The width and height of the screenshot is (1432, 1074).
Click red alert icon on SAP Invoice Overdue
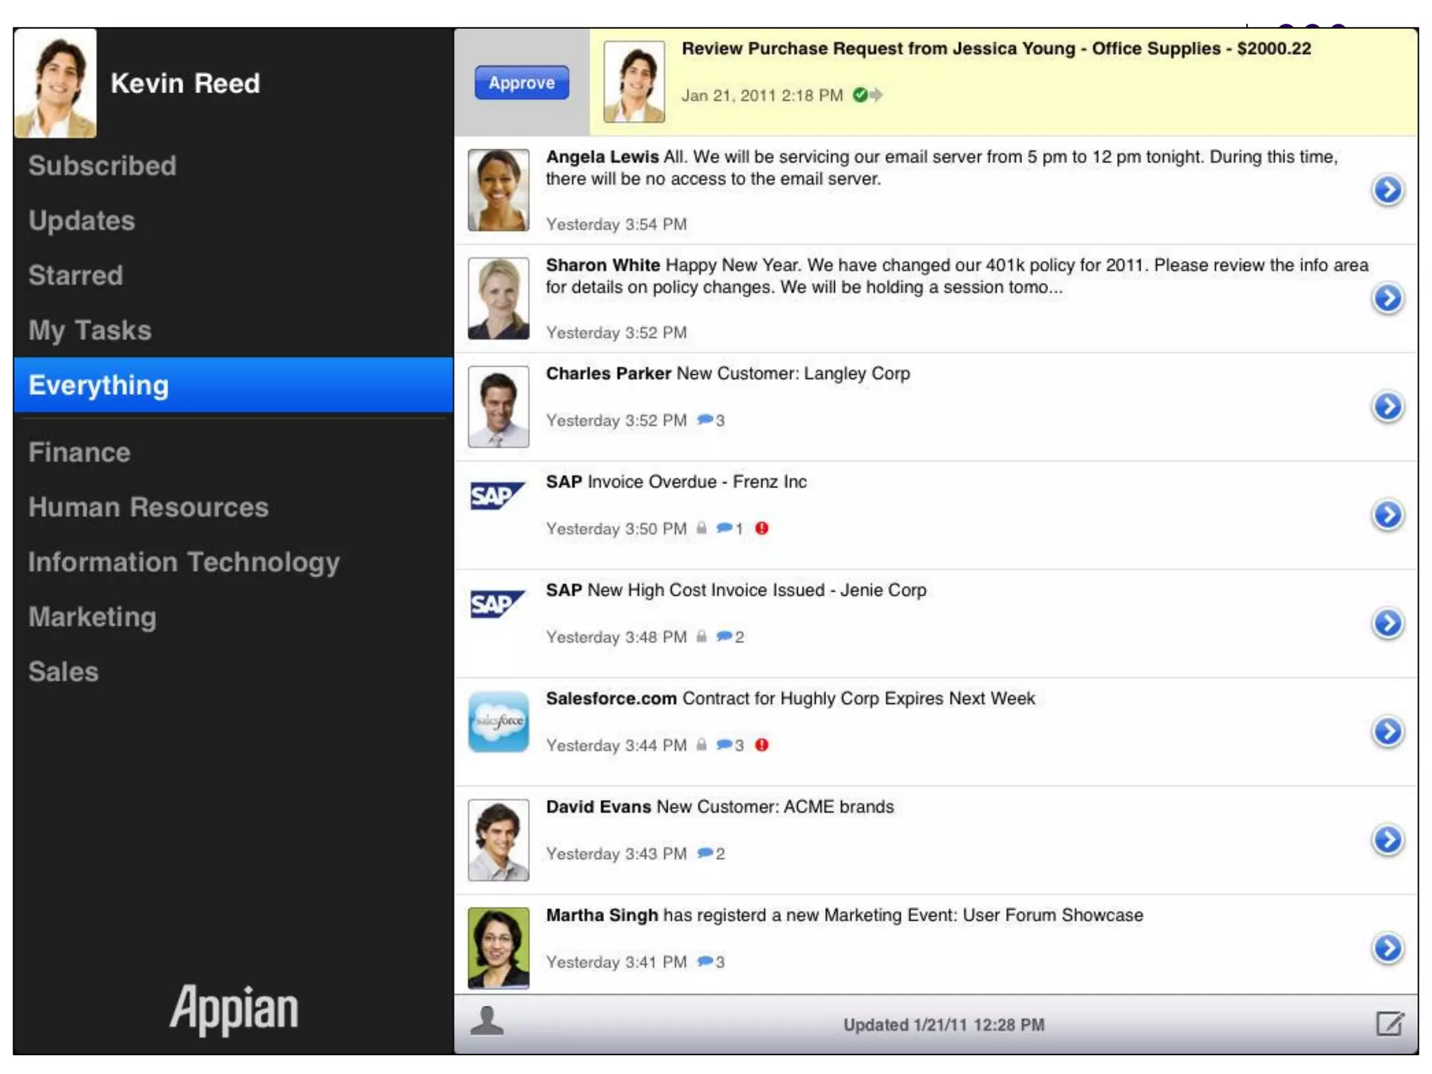761,529
